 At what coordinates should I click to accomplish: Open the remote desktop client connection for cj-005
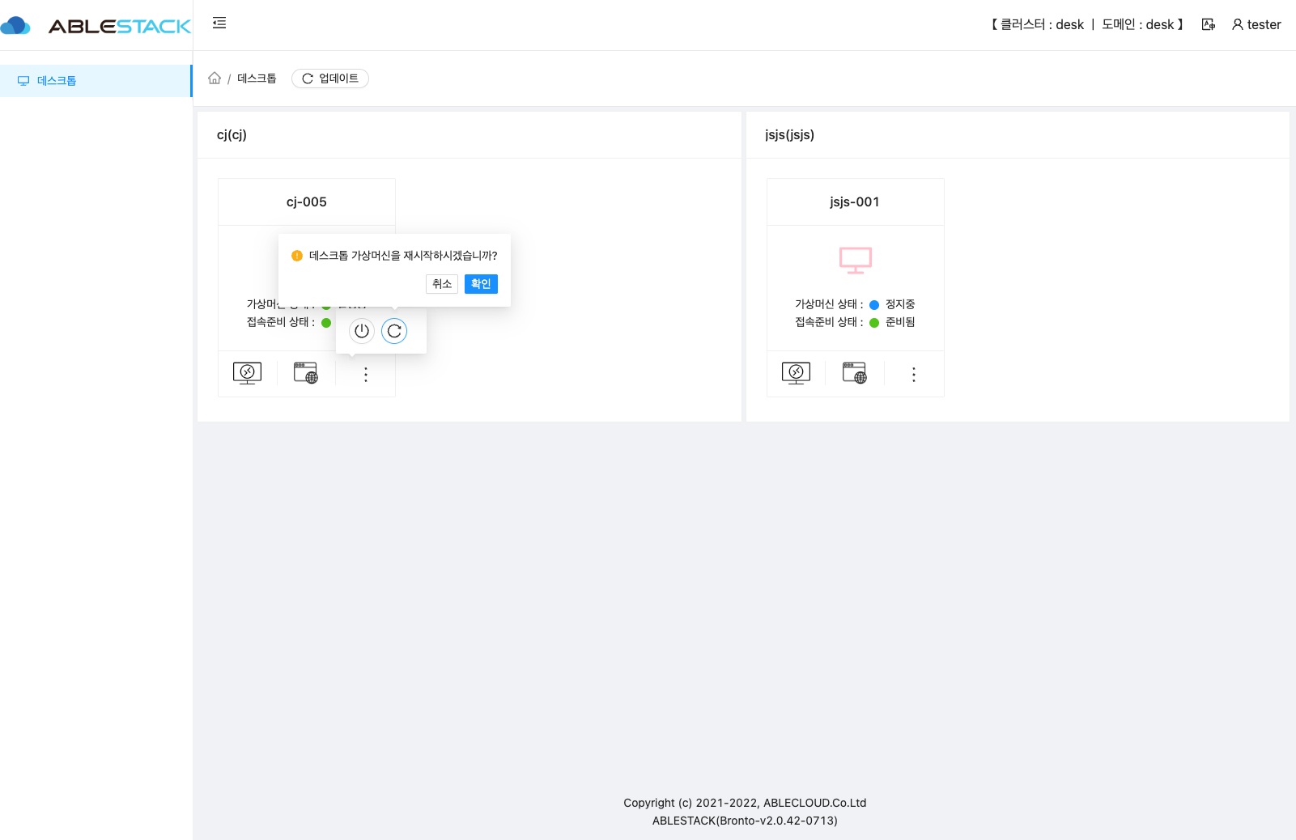click(x=247, y=373)
